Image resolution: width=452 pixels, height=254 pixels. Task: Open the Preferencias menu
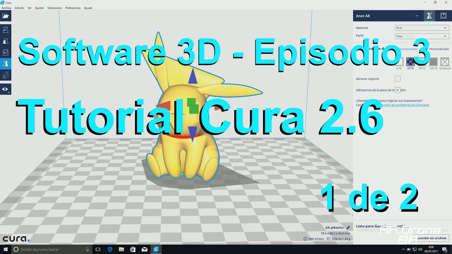(73, 8)
